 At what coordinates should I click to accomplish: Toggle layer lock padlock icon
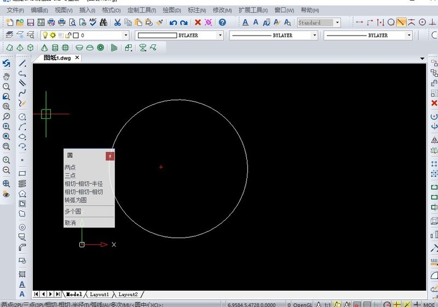(x=68, y=35)
